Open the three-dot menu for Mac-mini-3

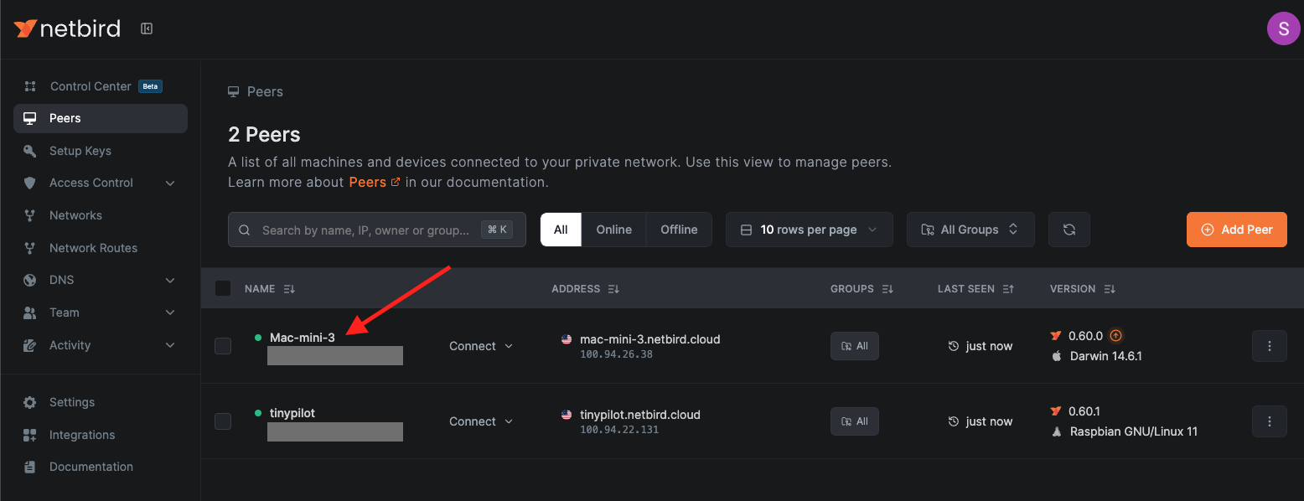[x=1269, y=345]
